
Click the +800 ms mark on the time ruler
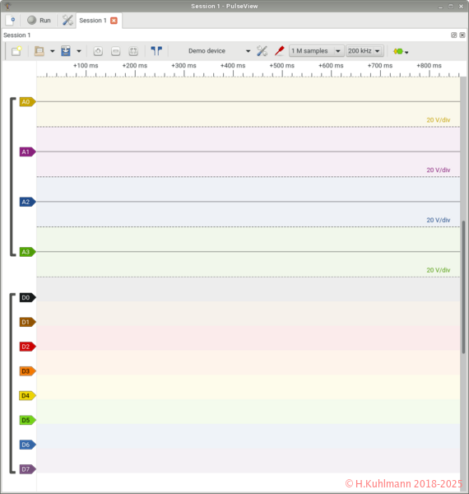[429, 66]
